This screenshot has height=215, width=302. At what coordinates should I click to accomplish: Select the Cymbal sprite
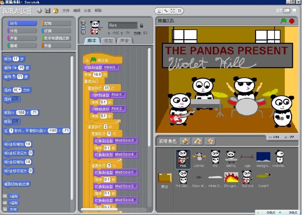click(x=263, y=179)
